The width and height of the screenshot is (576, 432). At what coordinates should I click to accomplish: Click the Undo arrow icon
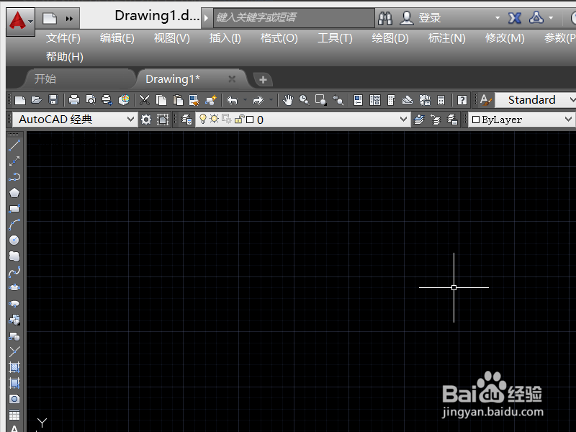tap(232, 100)
